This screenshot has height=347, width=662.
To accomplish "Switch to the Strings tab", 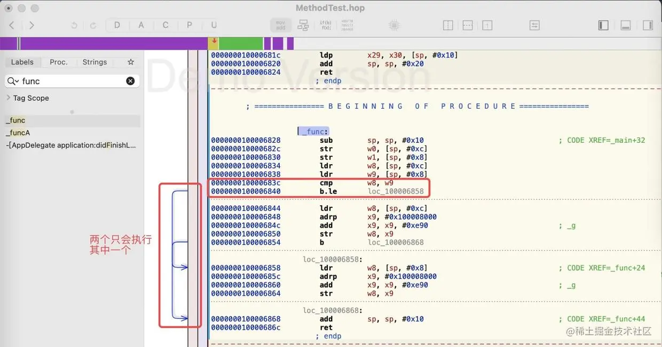I will (x=94, y=62).
